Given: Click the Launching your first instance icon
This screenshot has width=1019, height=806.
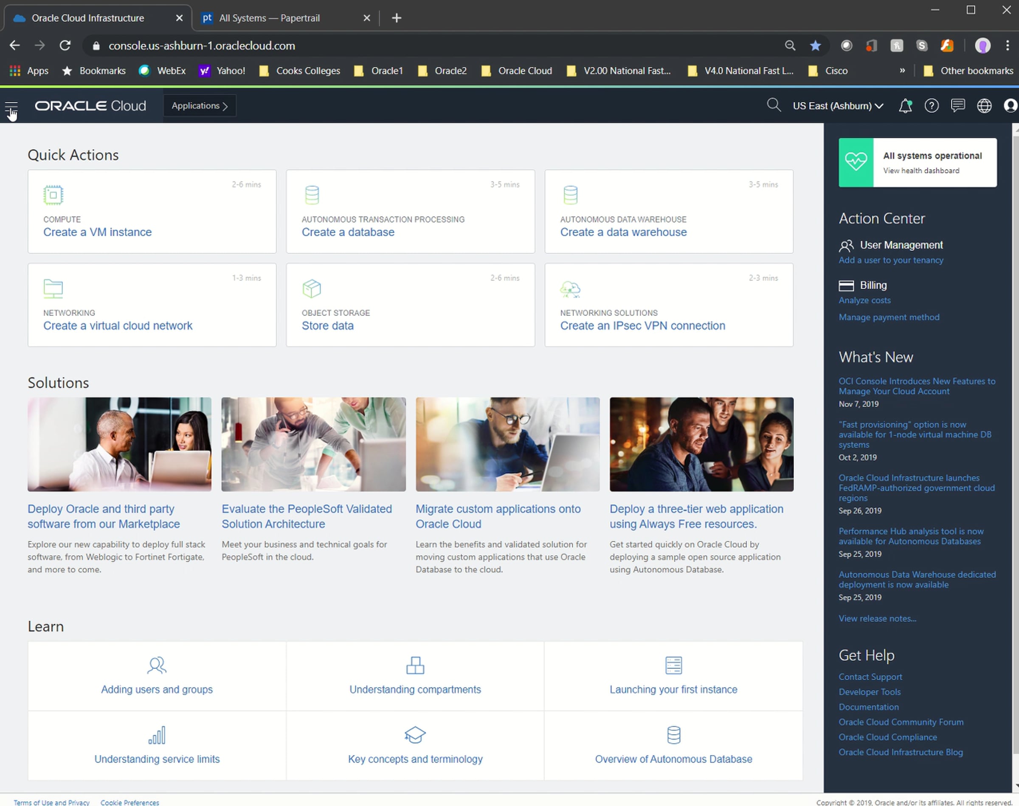Looking at the screenshot, I should tap(674, 665).
